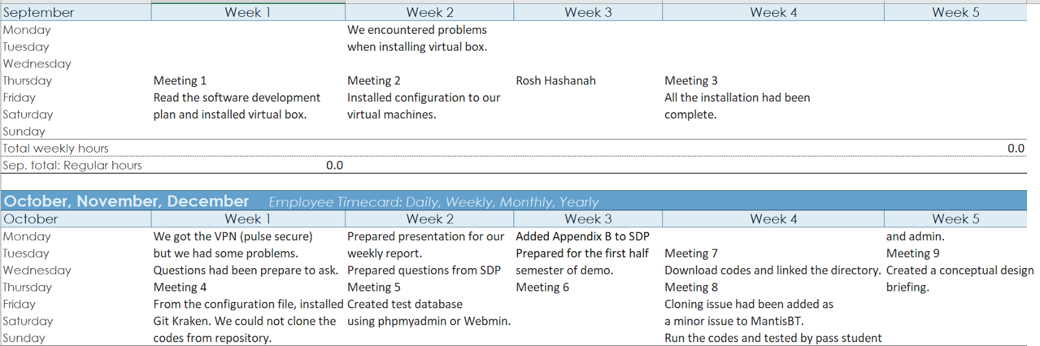The height and width of the screenshot is (346, 1040).
Task: Click the October, November, December title banner
Action: [x=126, y=201]
